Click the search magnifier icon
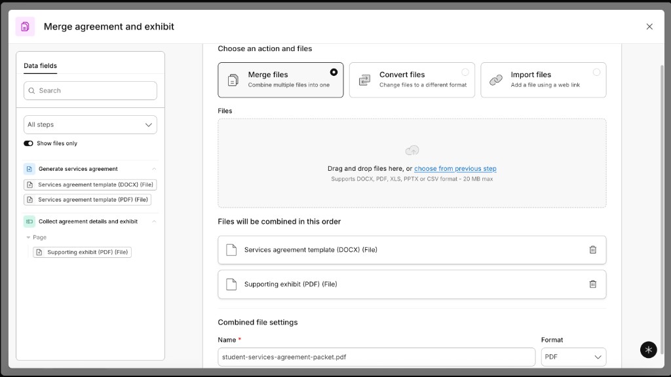The image size is (671, 377). (x=31, y=90)
